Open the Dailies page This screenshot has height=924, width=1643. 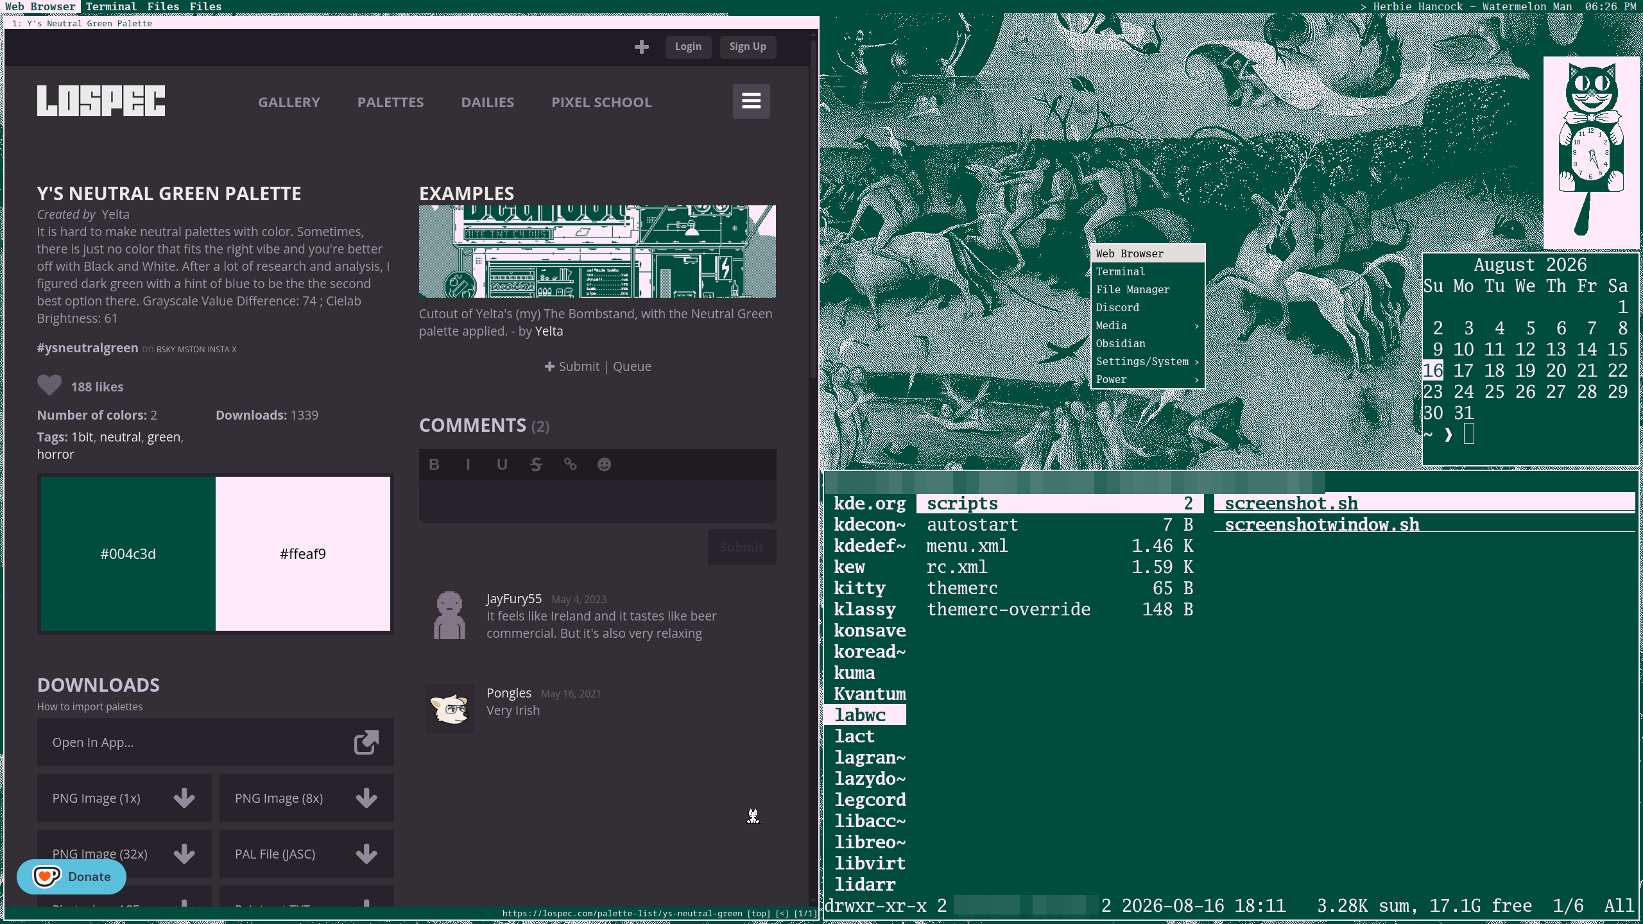coord(488,102)
